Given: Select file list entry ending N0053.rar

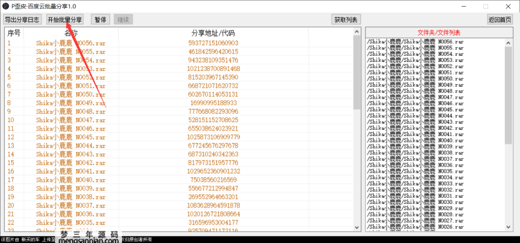Looking at the screenshot, I should [x=415, y=60].
